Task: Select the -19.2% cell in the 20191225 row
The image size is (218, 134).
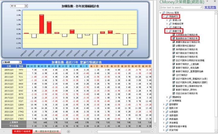Action: pos(147,105)
